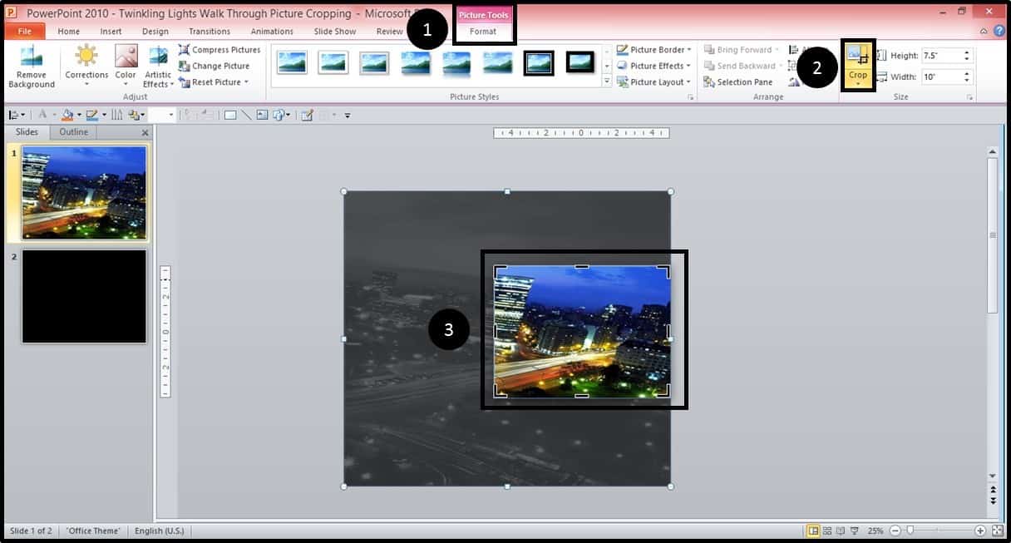The width and height of the screenshot is (1011, 543).
Task: Switch to the Review tab
Action: pos(389,32)
